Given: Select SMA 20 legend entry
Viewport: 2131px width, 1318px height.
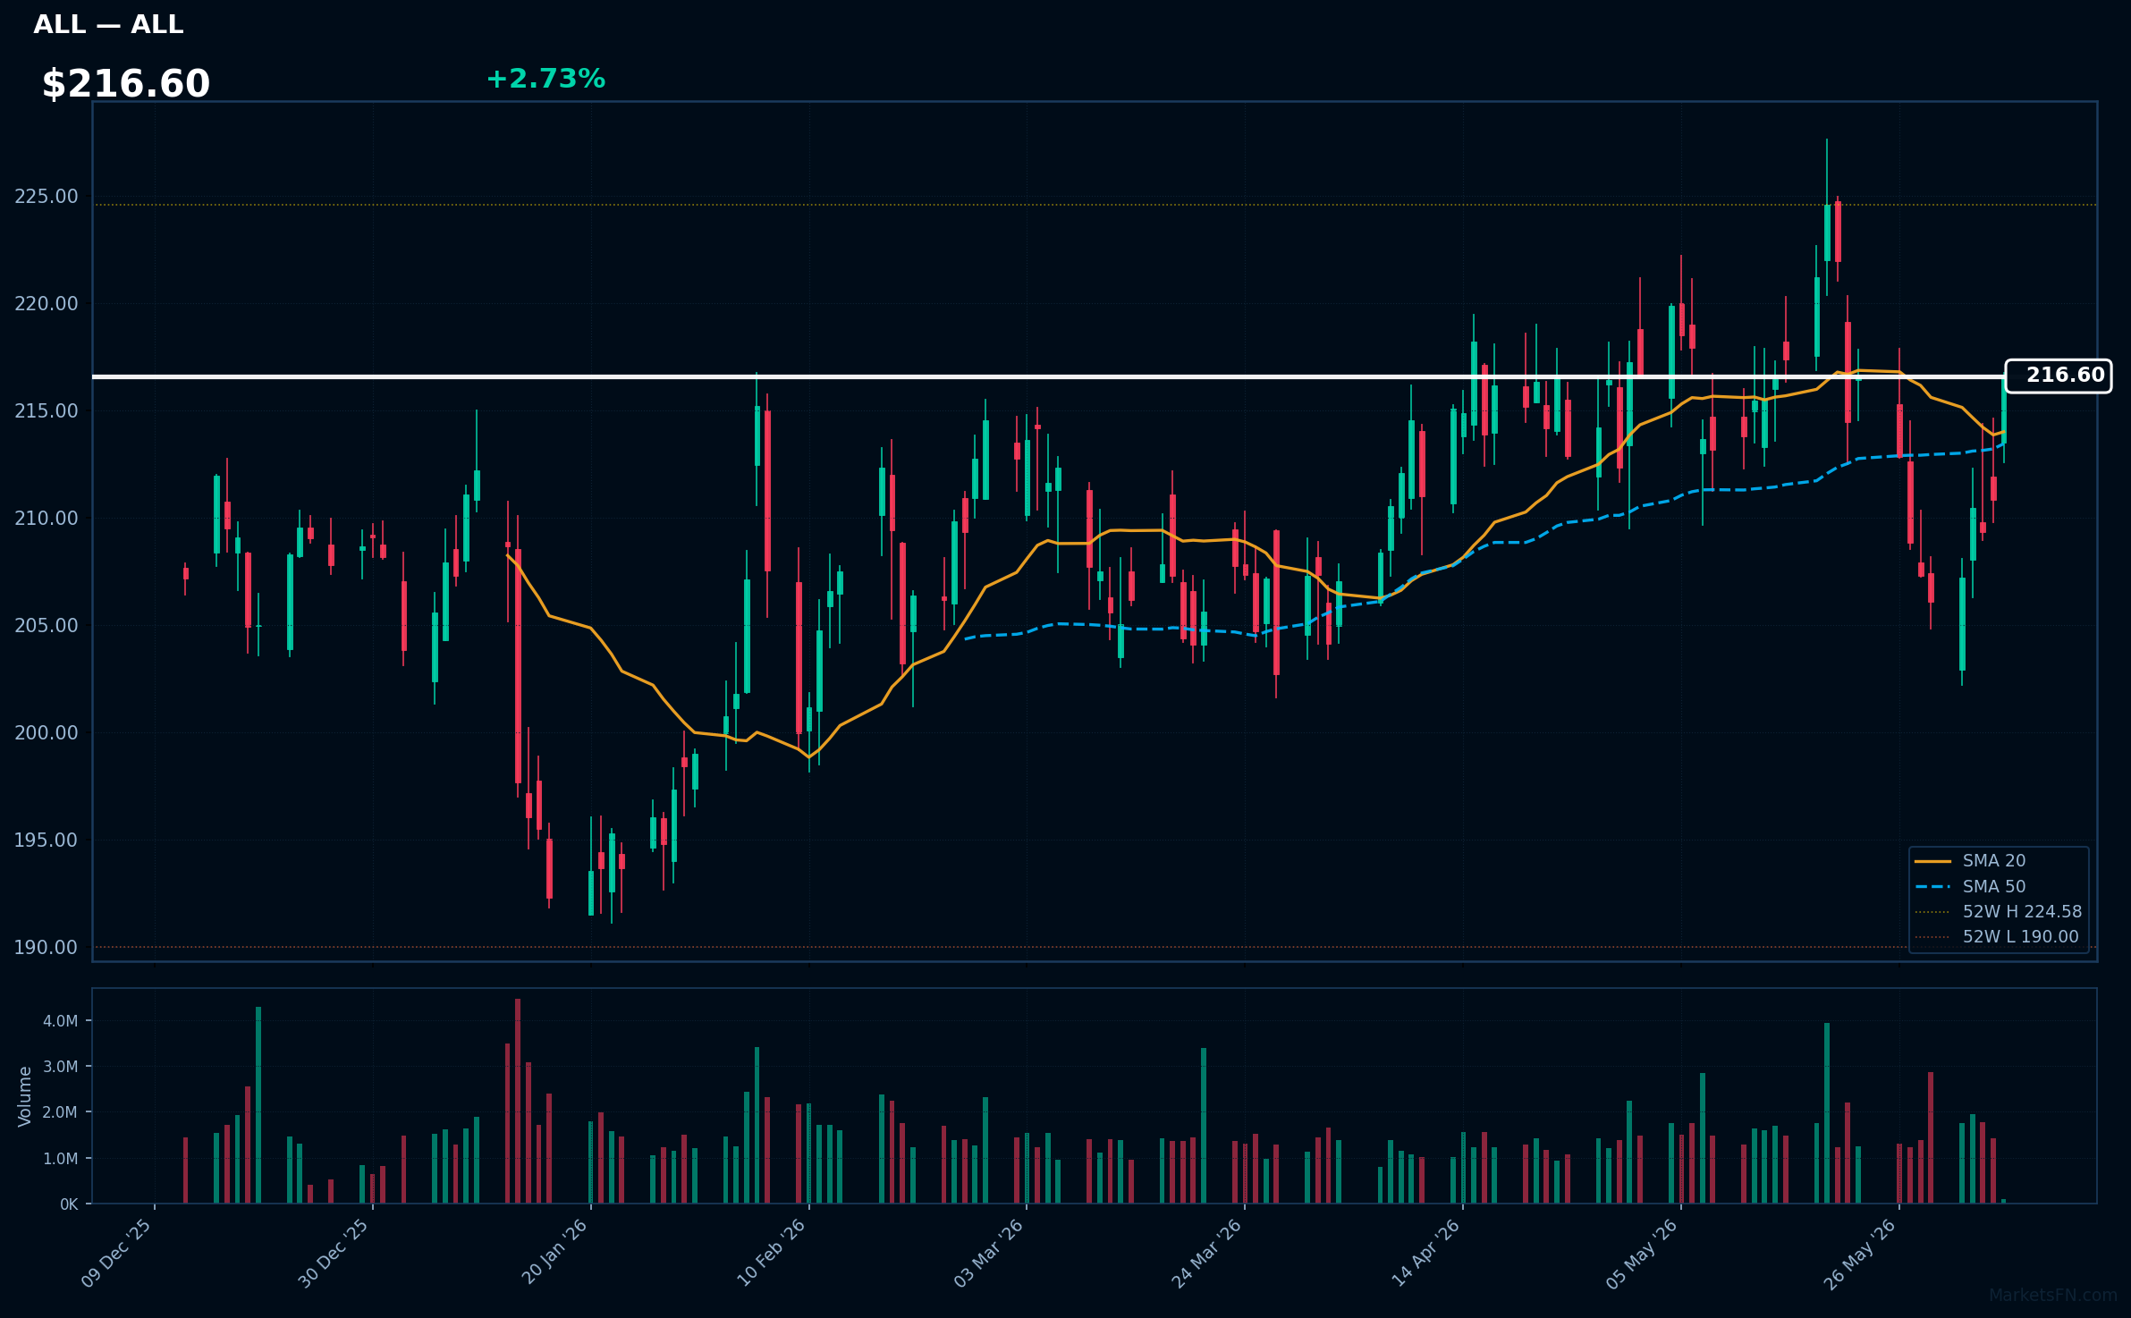Looking at the screenshot, I should pyautogui.click(x=1969, y=860).
